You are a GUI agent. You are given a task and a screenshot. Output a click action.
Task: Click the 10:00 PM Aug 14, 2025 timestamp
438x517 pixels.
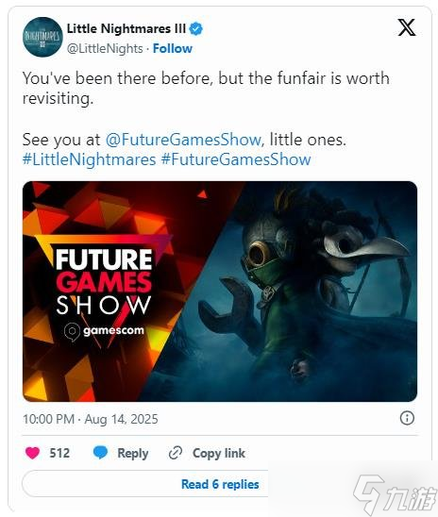(91, 419)
